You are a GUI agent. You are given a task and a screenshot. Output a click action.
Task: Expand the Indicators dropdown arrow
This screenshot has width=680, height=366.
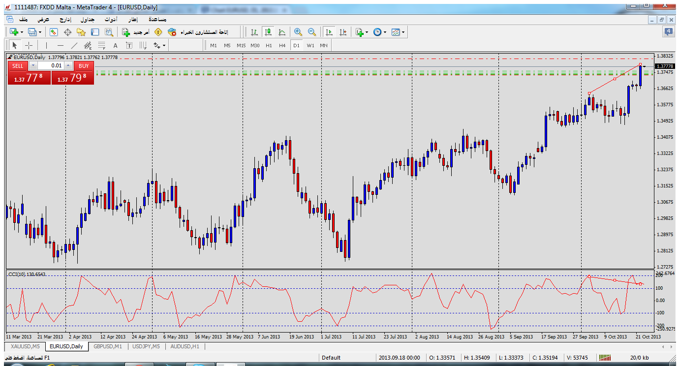(x=368, y=32)
